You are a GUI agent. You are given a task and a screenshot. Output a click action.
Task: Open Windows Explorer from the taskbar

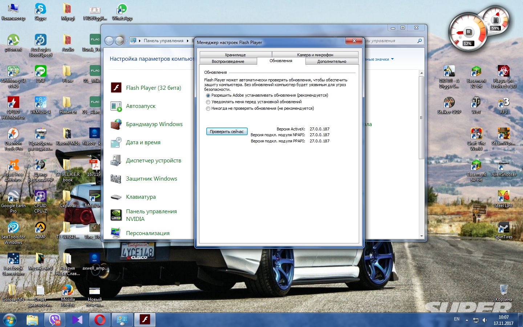[x=32, y=320]
